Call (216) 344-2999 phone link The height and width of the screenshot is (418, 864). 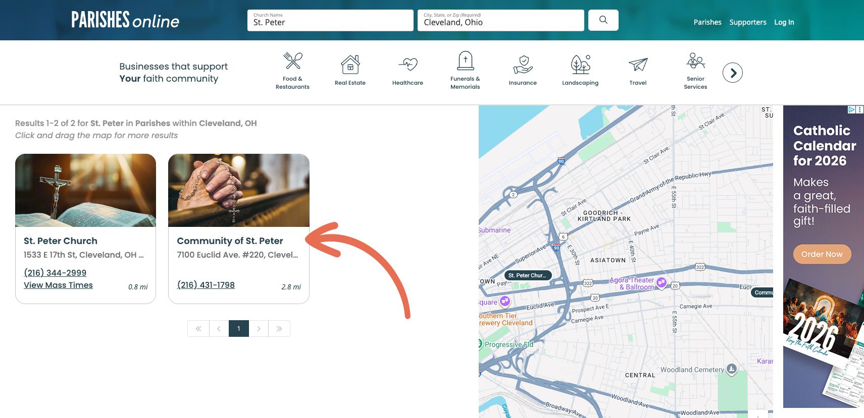[x=55, y=273]
